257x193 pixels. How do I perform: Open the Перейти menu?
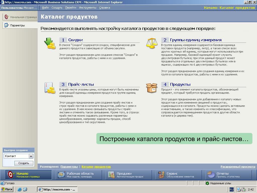point(71,8)
